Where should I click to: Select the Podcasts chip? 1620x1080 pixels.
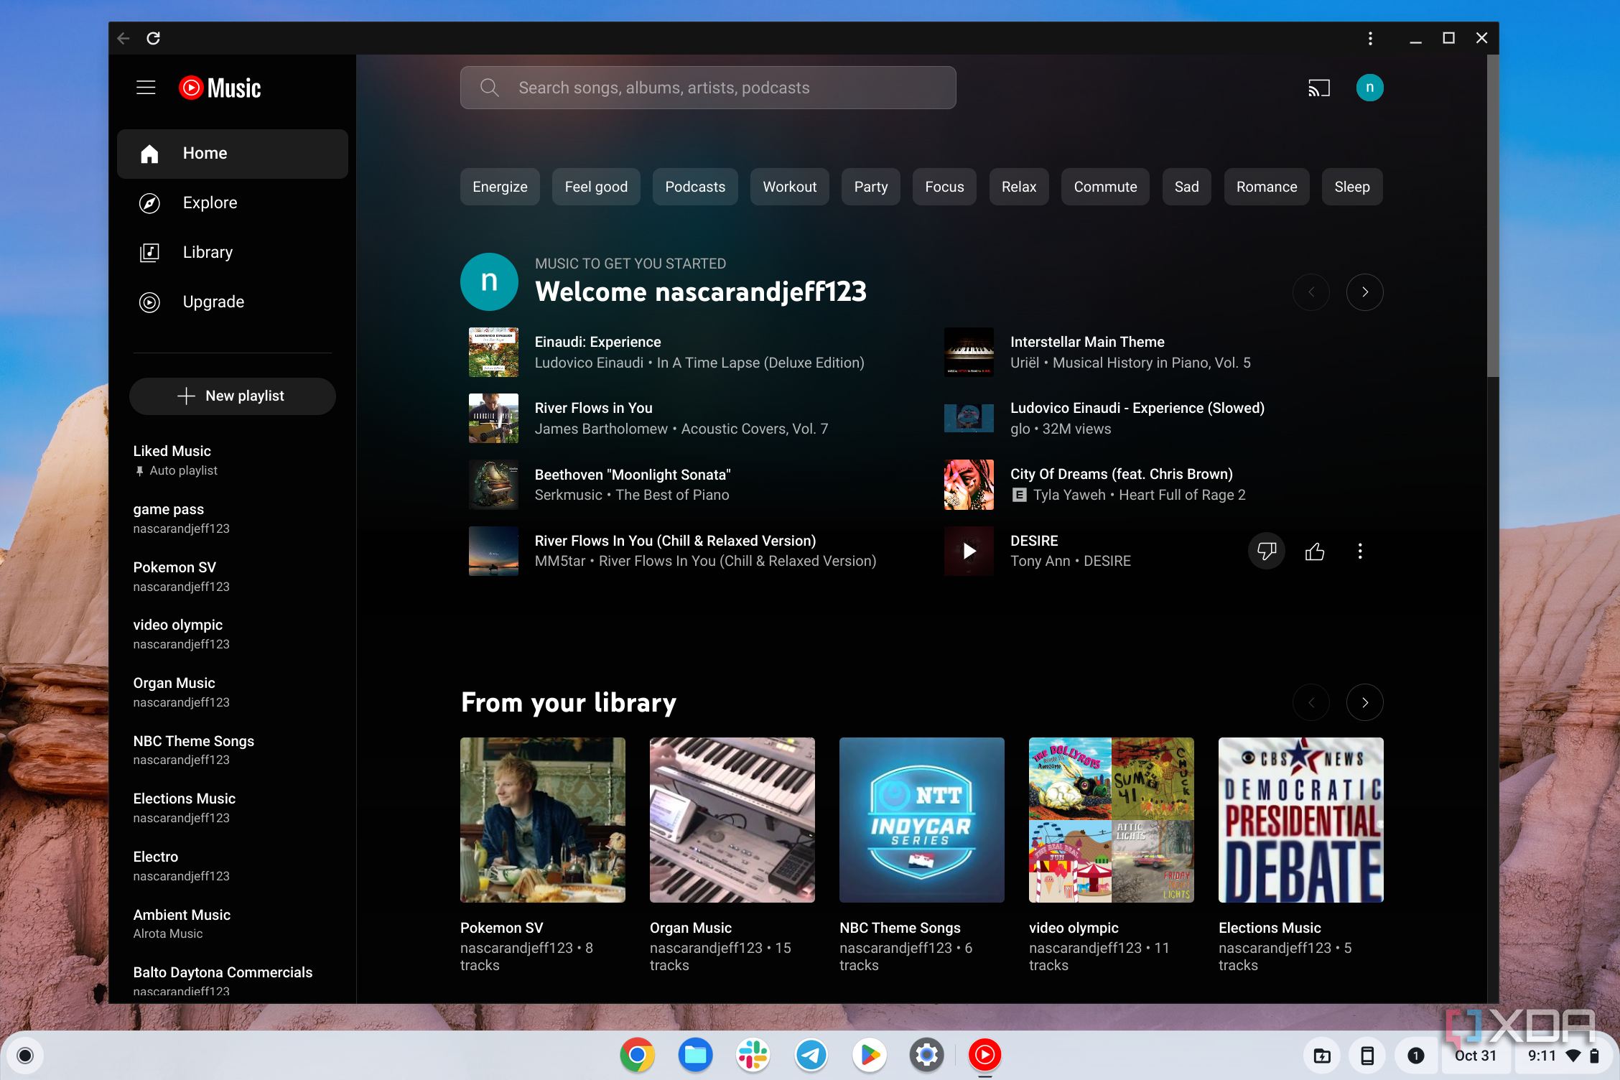pos(695,187)
